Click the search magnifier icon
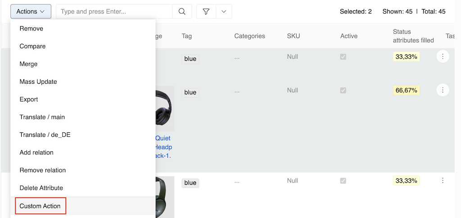 pos(182,12)
